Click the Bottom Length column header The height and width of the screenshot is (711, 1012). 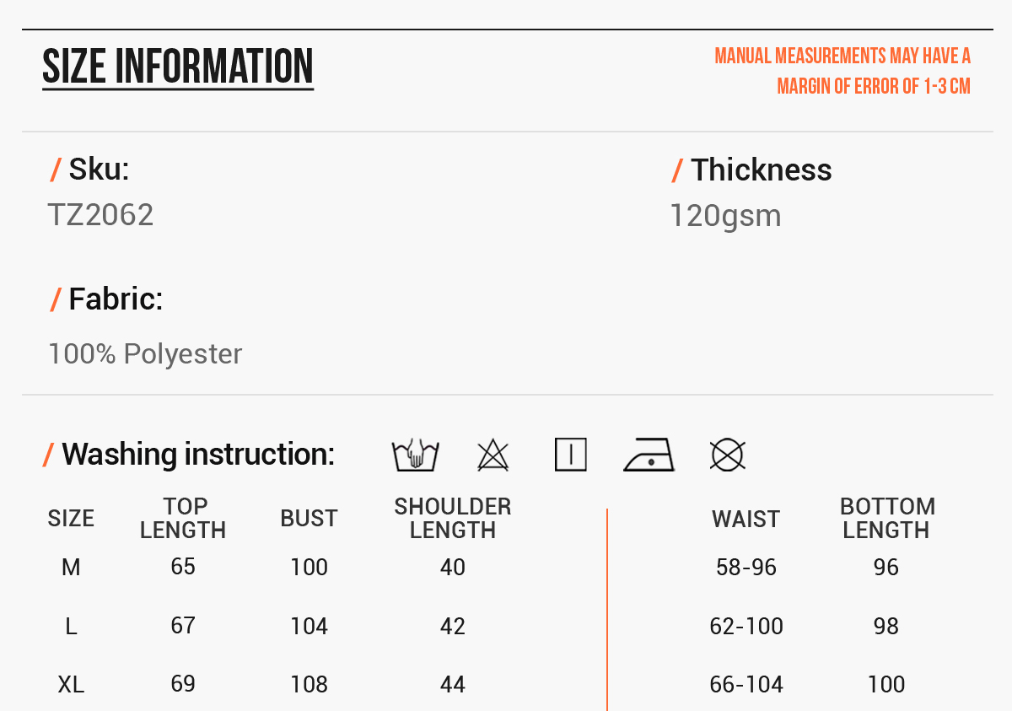(887, 518)
